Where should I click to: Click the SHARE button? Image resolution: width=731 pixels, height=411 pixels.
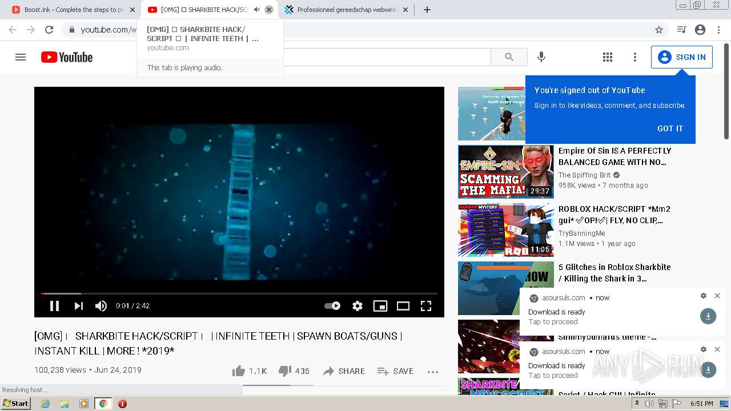pyautogui.click(x=344, y=371)
